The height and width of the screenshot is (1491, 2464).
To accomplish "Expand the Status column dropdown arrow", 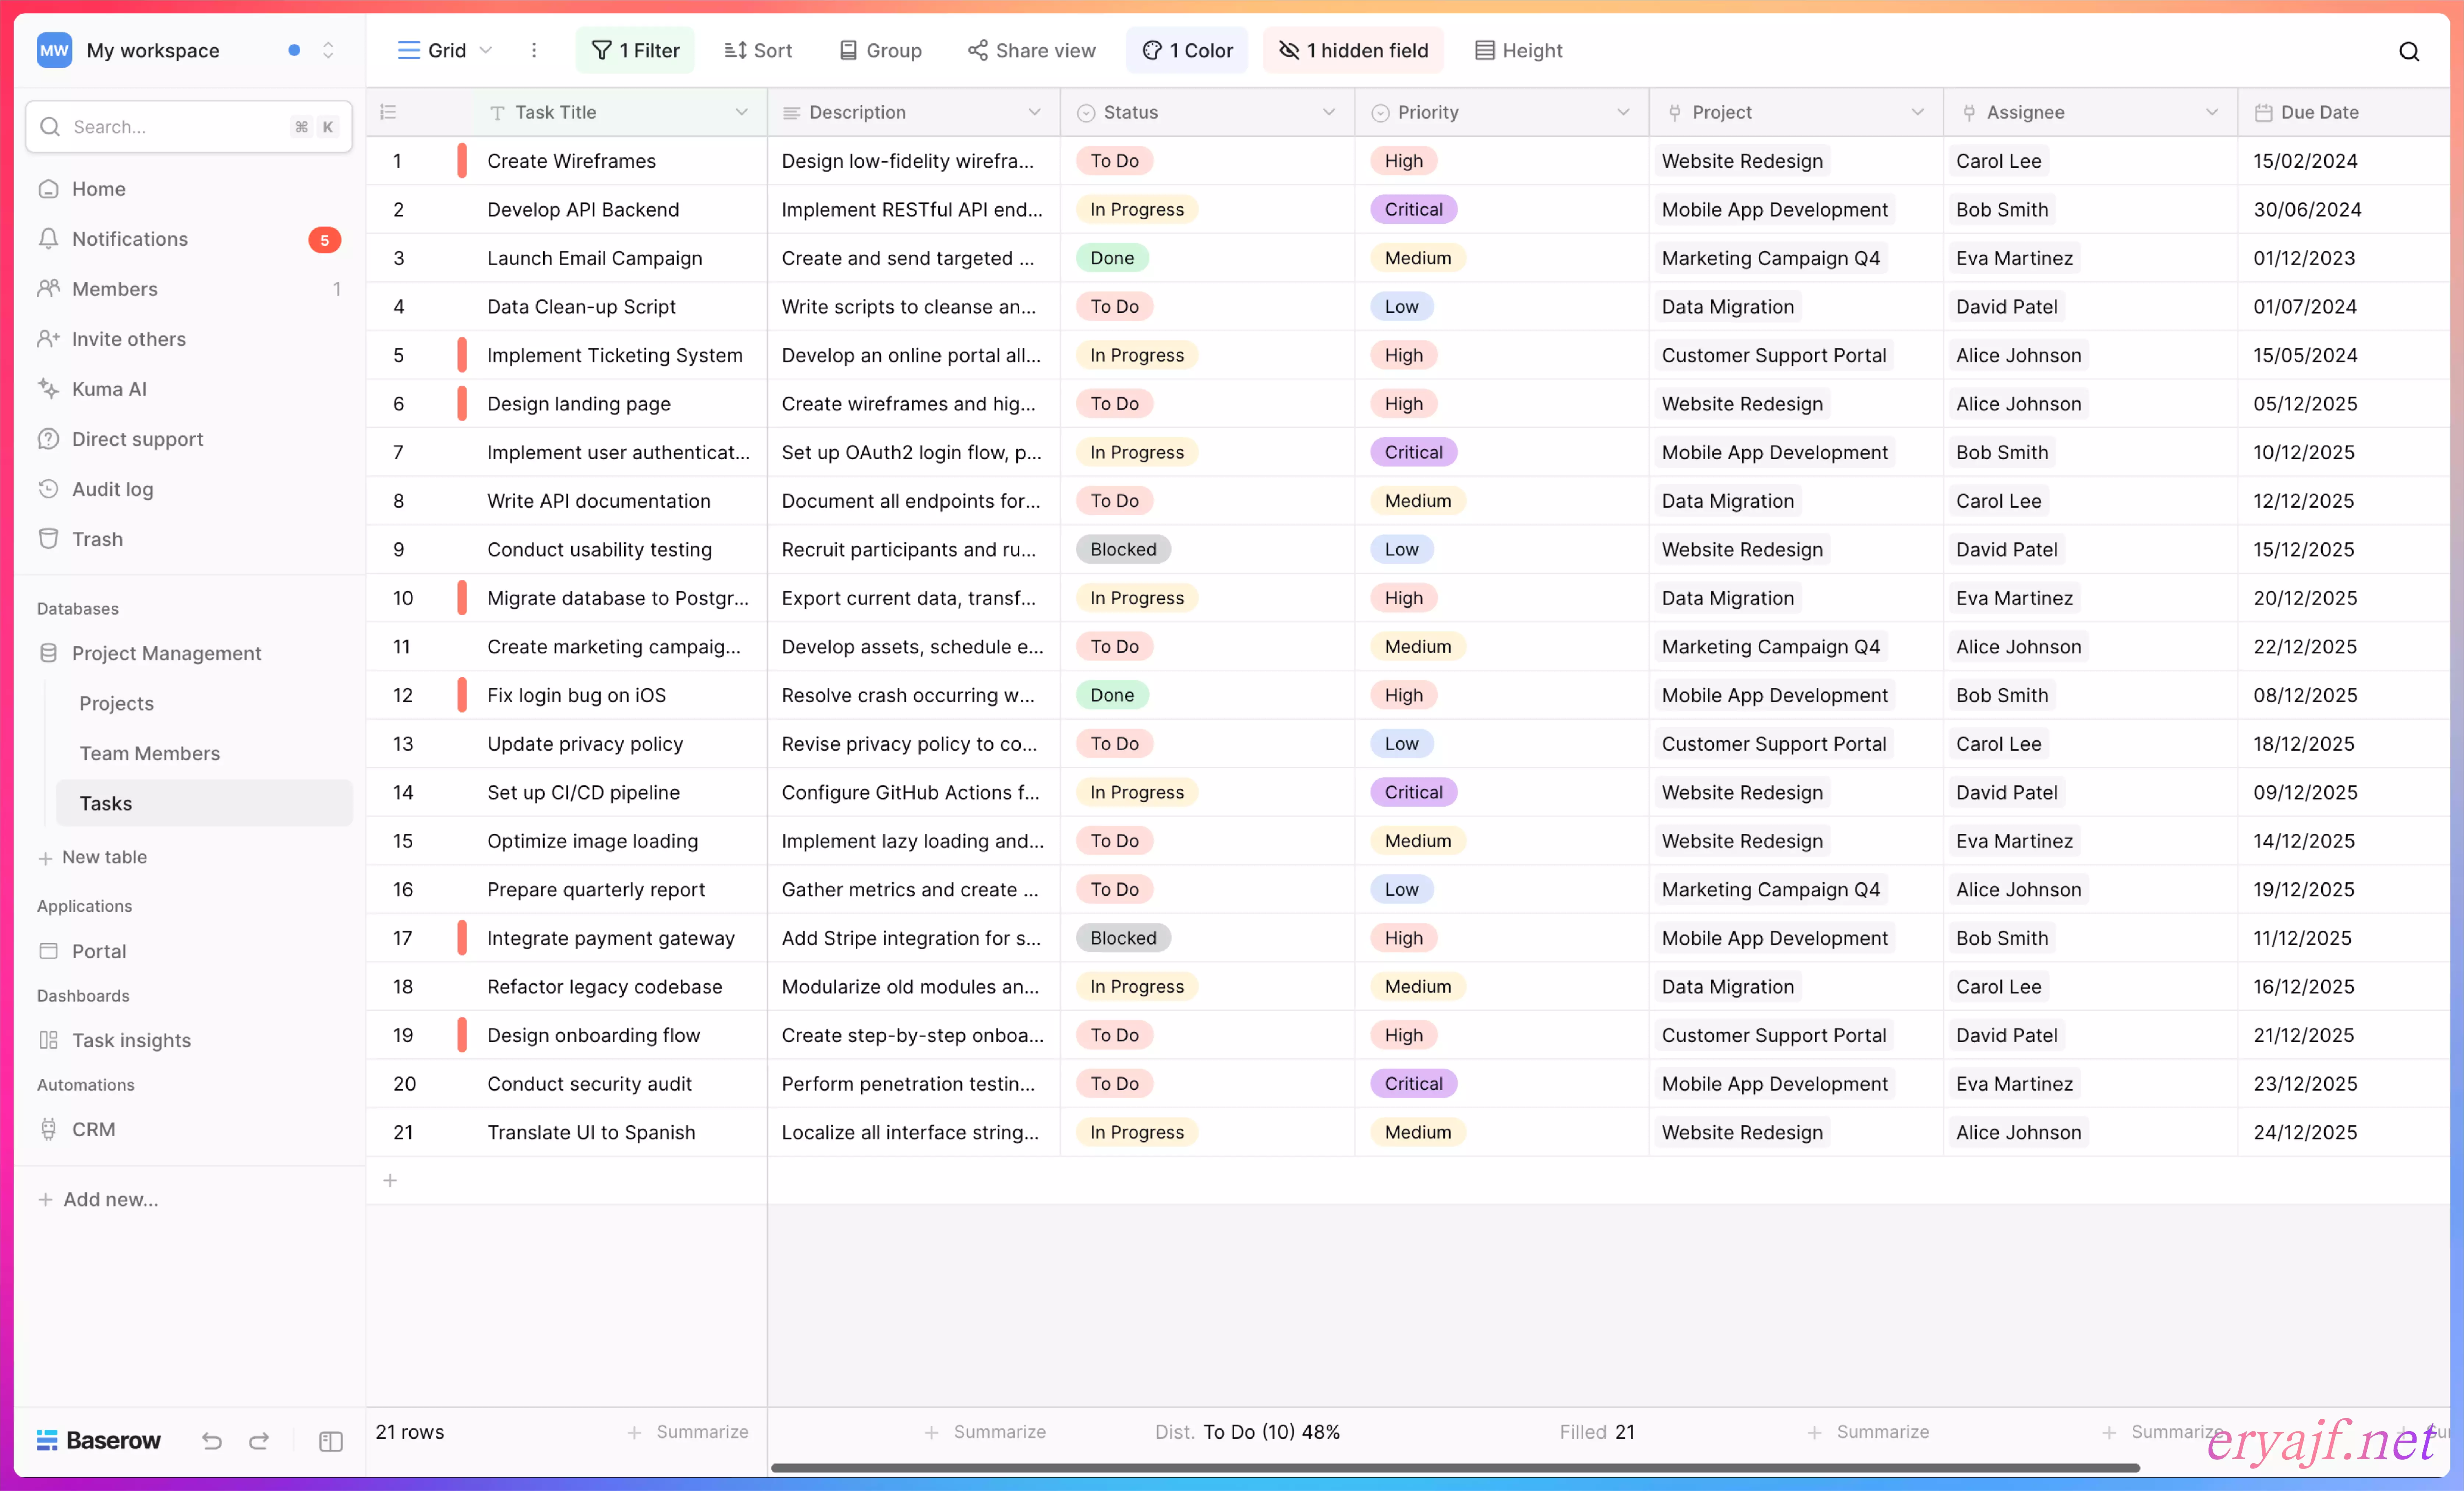I will click(x=1328, y=112).
